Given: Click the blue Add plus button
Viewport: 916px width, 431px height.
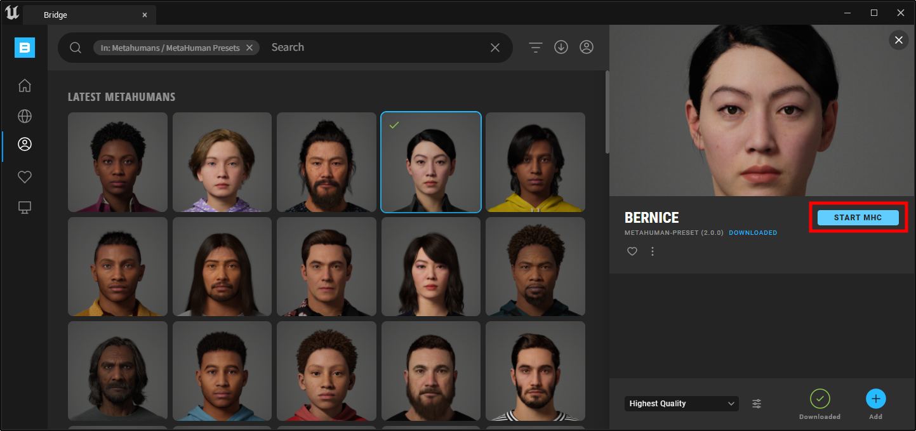Looking at the screenshot, I should click(x=876, y=399).
